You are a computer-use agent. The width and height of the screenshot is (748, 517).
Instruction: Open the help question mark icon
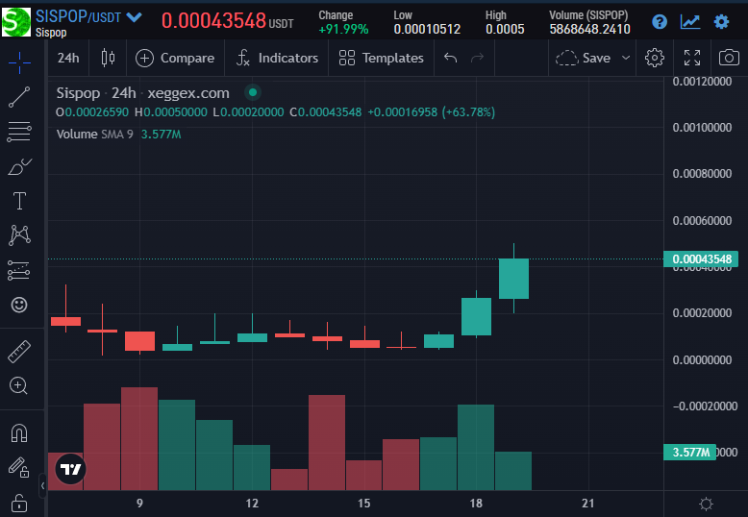point(660,21)
